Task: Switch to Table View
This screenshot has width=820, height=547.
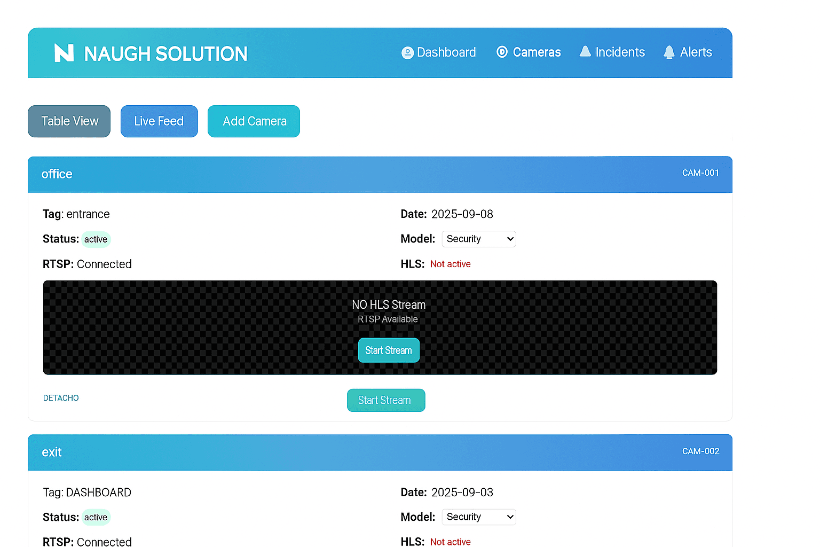Action: pos(69,121)
